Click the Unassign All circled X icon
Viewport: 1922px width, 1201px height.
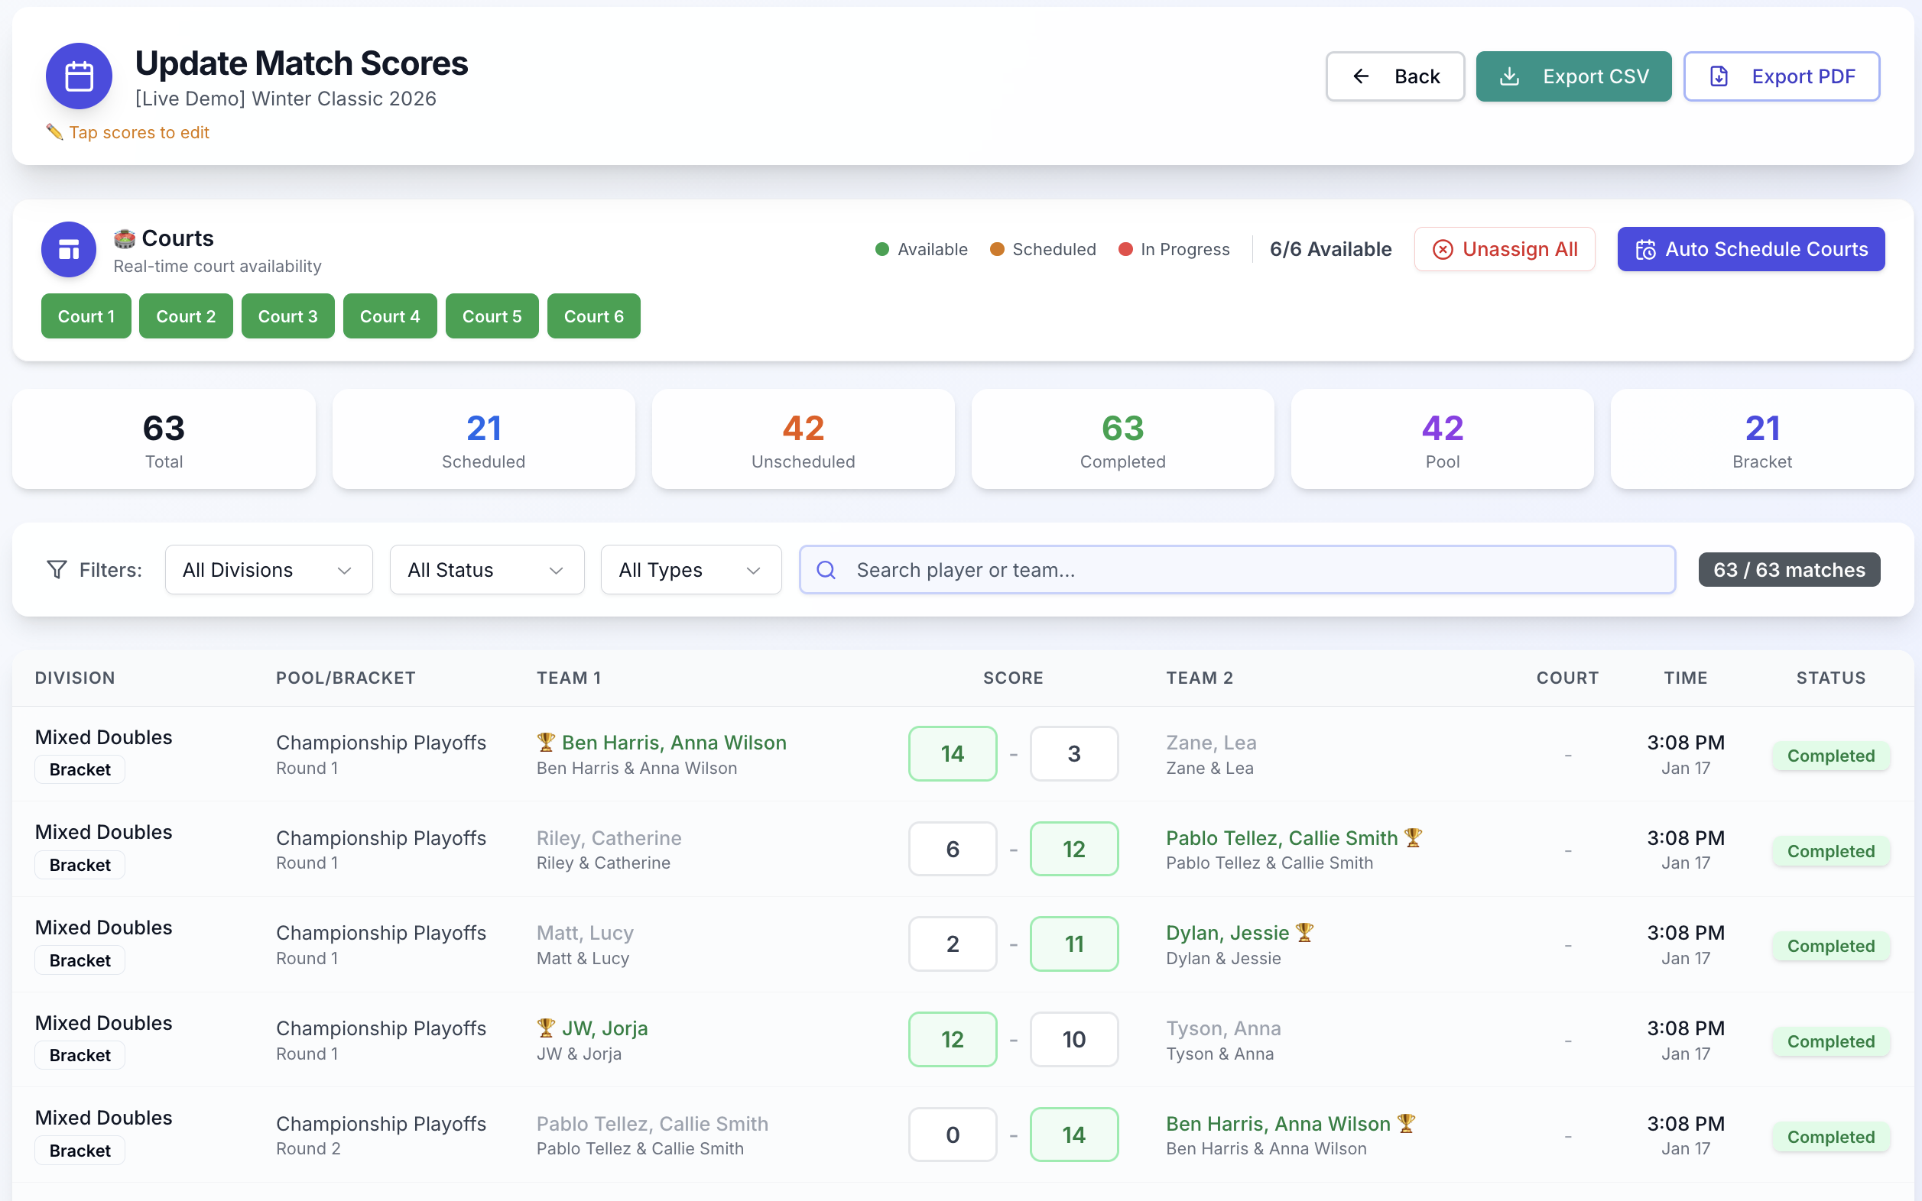click(x=1442, y=249)
